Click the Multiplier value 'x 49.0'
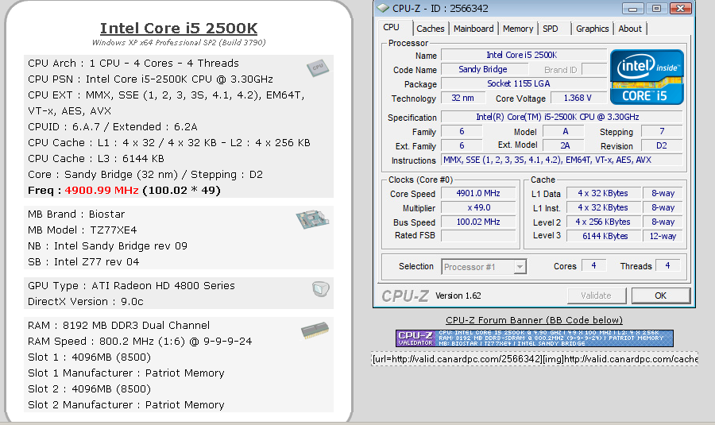 click(x=478, y=207)
